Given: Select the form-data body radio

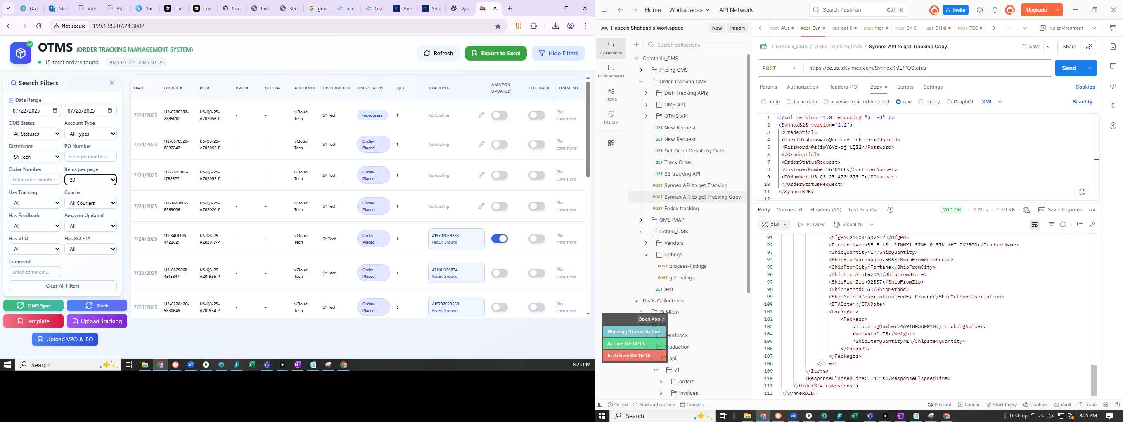Looking at the screenshot, I should click(x=789, y=102).
